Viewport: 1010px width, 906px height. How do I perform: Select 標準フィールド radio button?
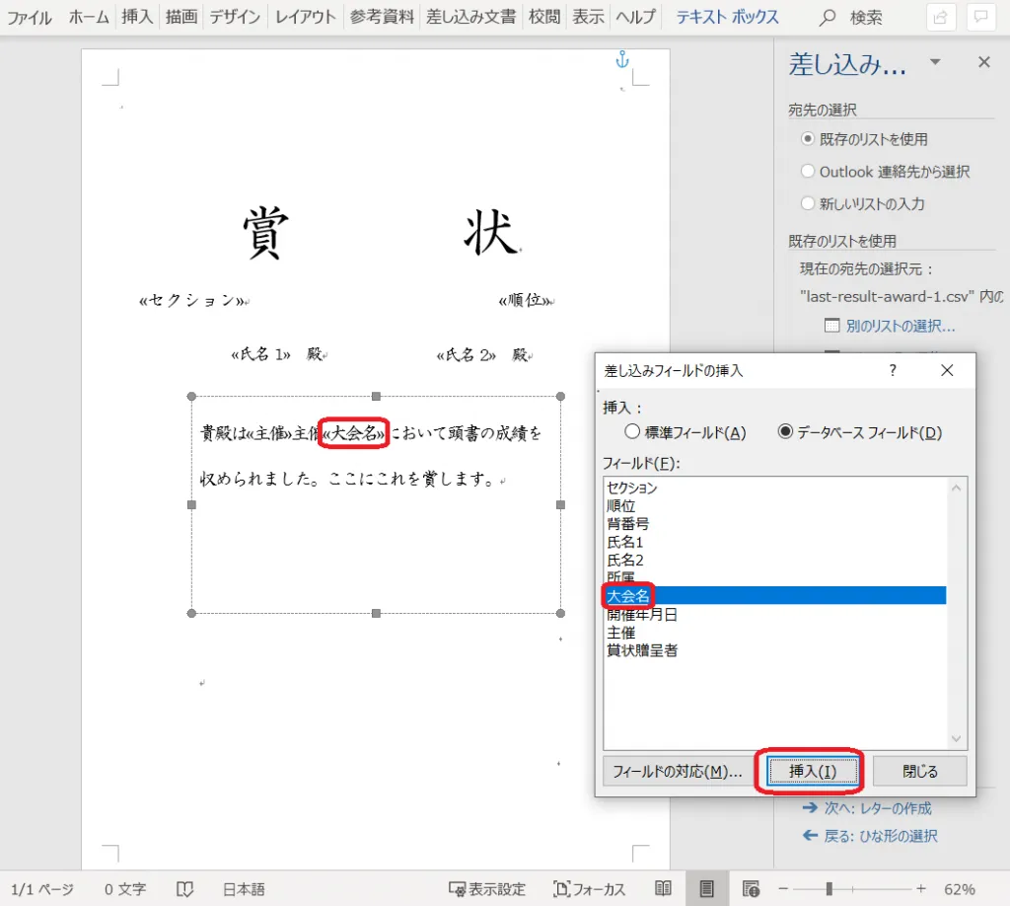(633, 432)
